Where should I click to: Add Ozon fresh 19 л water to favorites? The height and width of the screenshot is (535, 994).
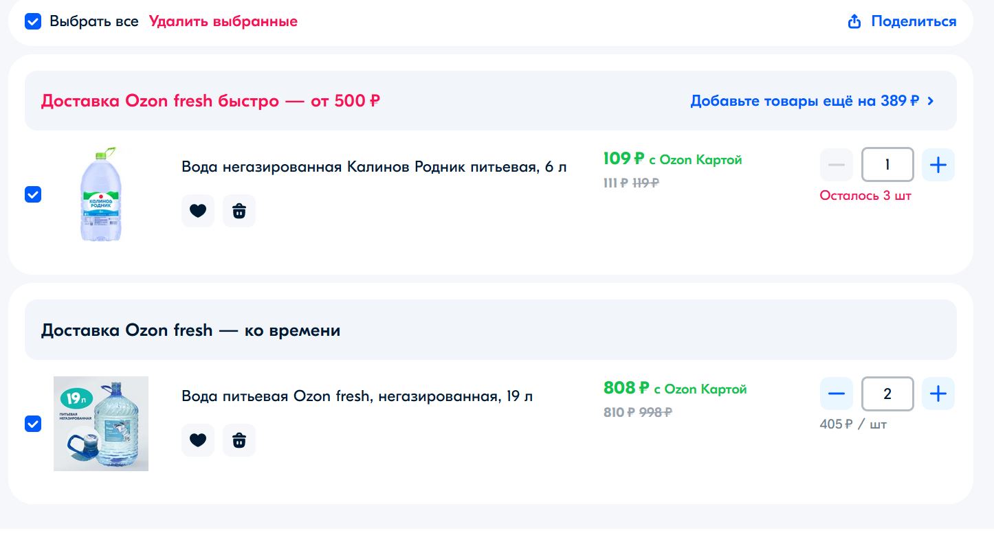pos(198,440)
